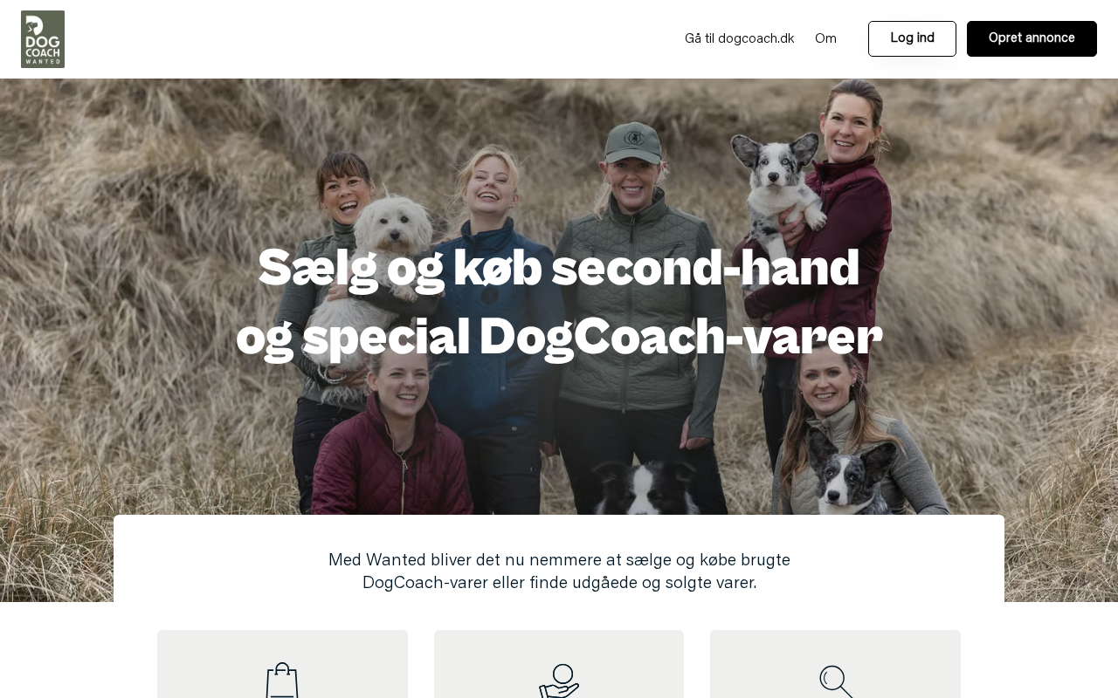Click the Med Wanted bliver det intro text
This screenshot has height=698, width=1118.
point(559,571)
